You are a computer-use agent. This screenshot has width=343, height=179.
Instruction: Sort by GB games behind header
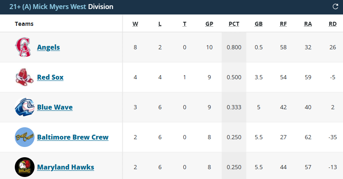click(x=259, y=24)
